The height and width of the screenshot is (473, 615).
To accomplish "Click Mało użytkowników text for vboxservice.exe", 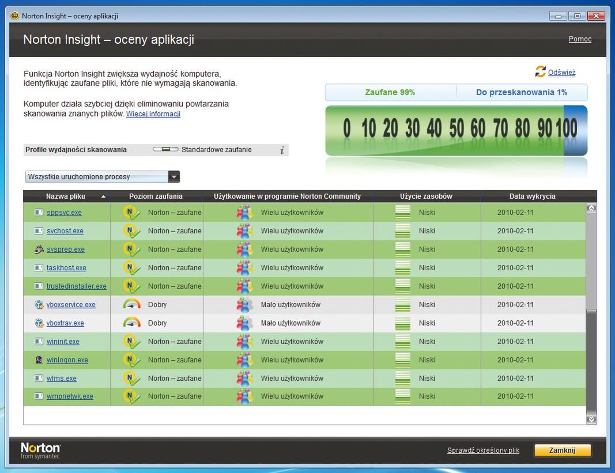I will point(290,305).
